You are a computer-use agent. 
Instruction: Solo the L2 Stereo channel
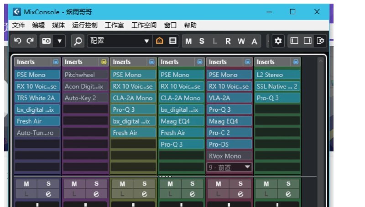tap(288, 184)
